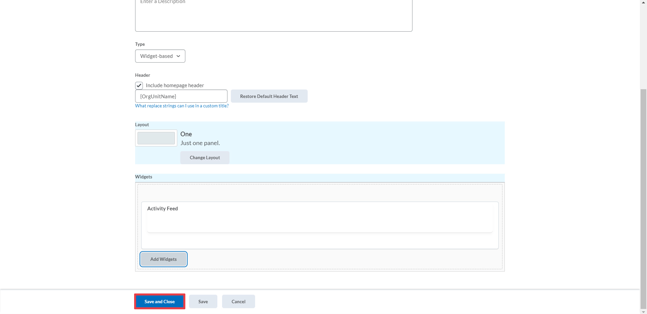Viewport: 647px width, 314px height.
Task: Select the Activity Feed widget title
Action: [x=162, y=209]
